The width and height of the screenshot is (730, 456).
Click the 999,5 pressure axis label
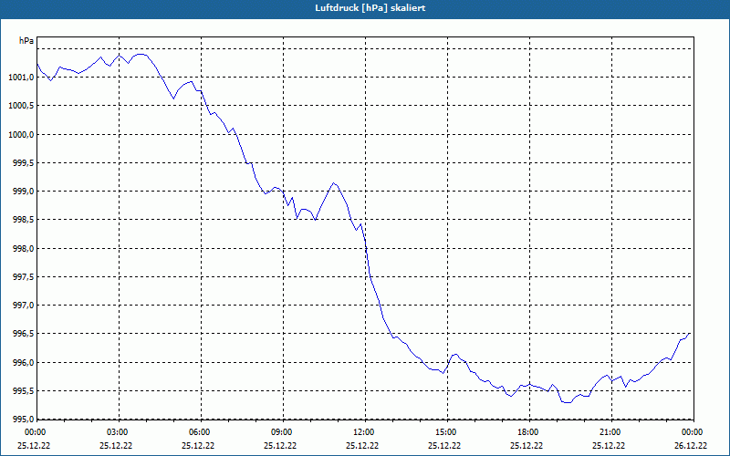24,163
